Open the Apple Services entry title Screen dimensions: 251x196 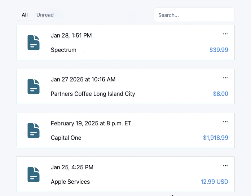coord(70,182)
